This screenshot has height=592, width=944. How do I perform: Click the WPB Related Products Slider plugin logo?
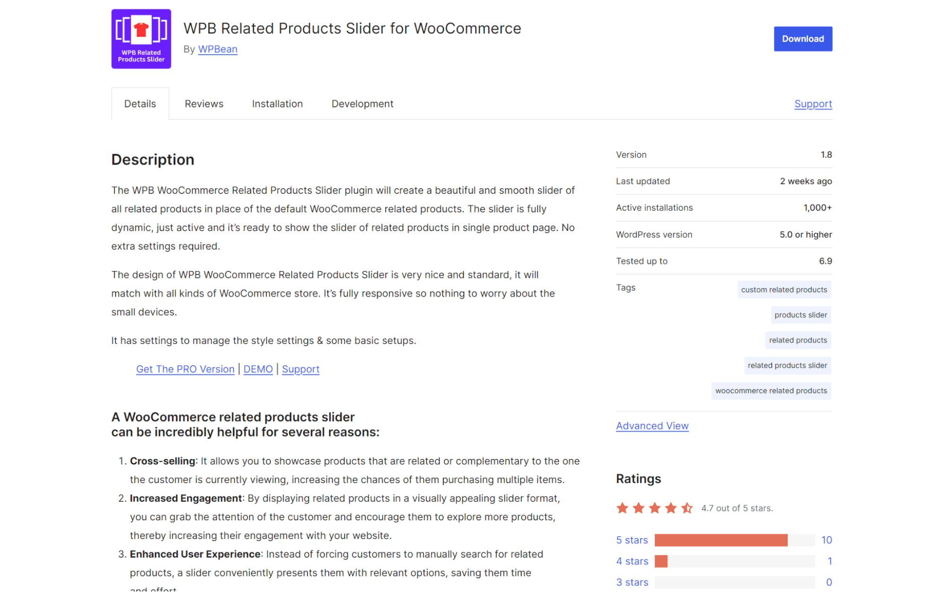tap(141, 39)
